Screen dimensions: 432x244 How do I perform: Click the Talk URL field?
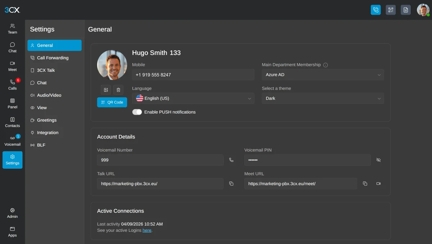click(x=160, y=184)
